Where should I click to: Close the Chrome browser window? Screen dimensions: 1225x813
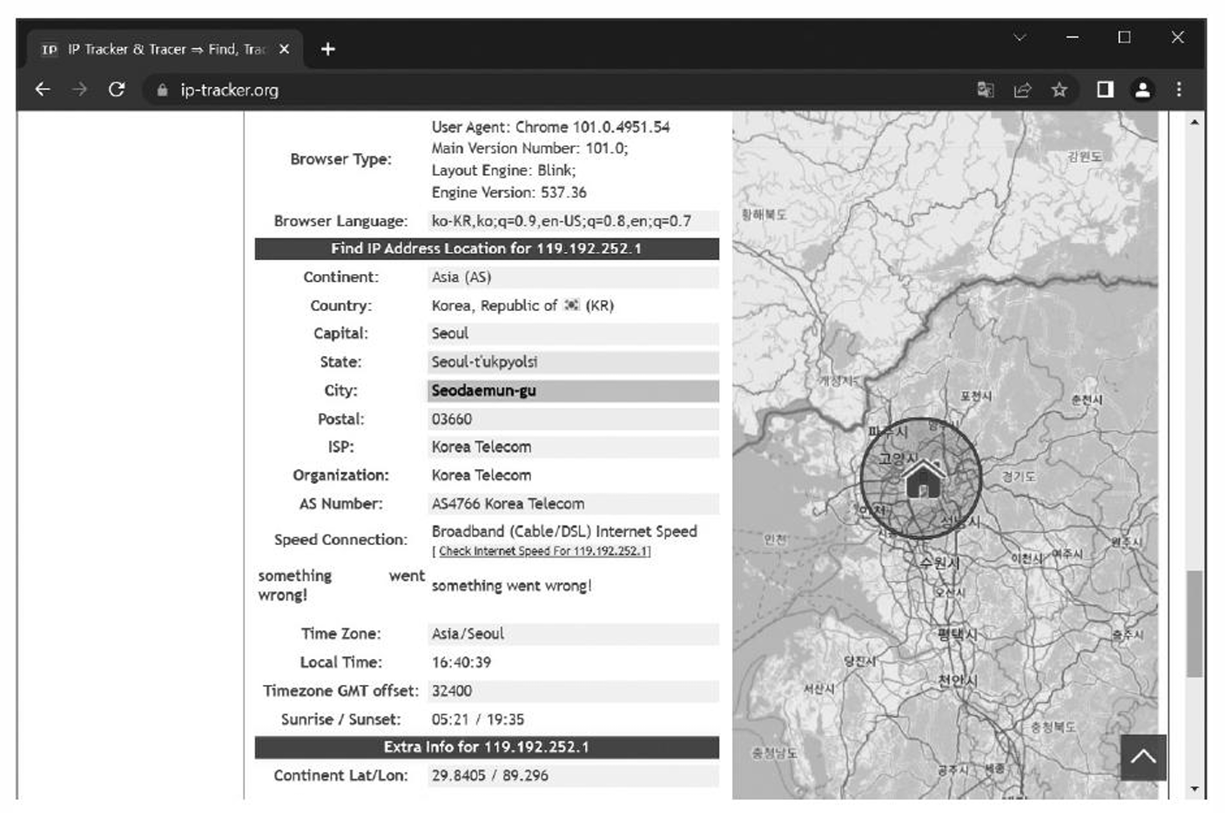(1177, 37)
